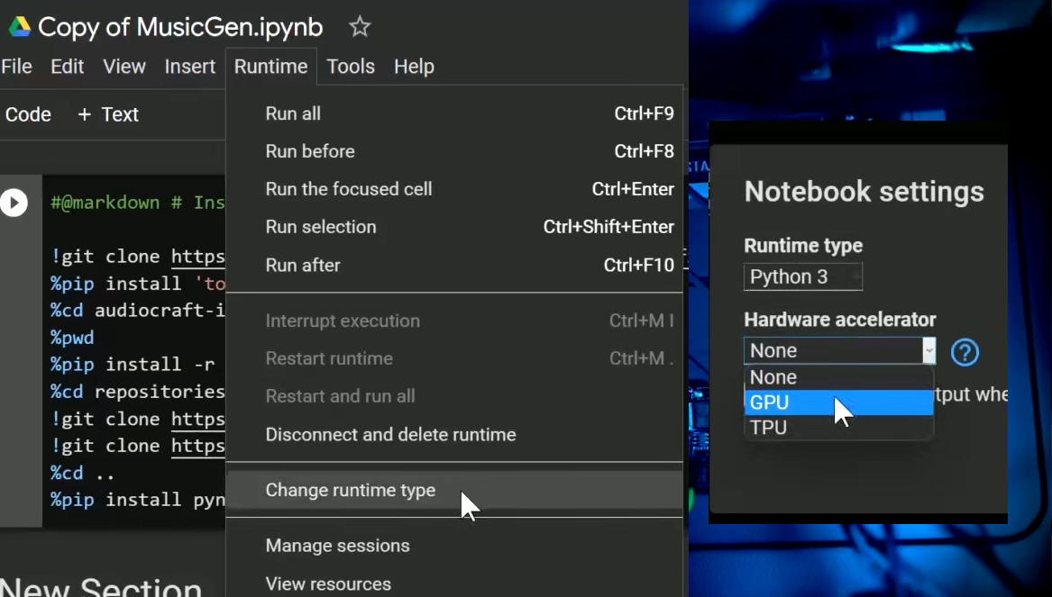Select Run the focused cell

pyautogui.click(x=454, y=189)
